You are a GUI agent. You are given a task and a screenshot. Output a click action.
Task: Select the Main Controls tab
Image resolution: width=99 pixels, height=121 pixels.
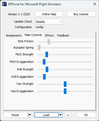coord(33,35)
